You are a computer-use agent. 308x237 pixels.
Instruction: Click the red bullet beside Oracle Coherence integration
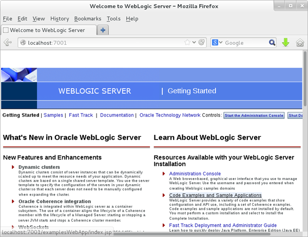click(13, 202)
